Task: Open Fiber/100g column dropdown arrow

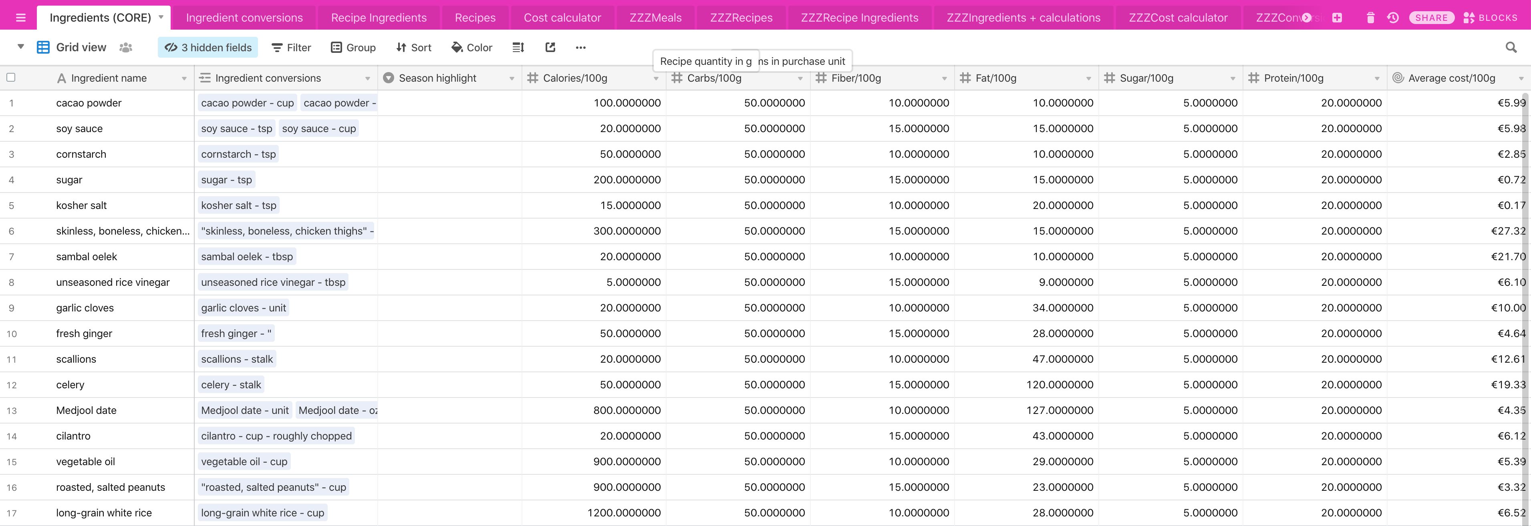Action: click(x=945, y=78)
